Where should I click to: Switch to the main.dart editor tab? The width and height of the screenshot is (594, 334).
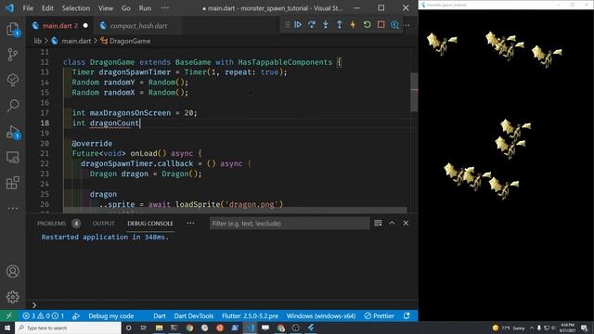pos(59,25)
